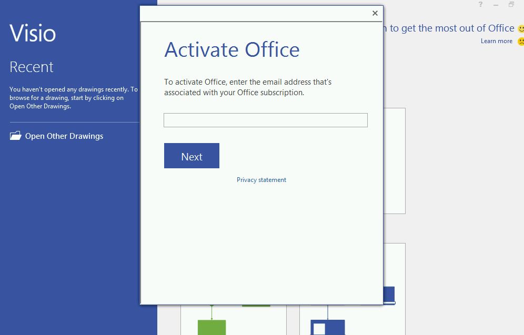Click the smiling face feedback icon
The width and height of the screenshot is (524, 335).
[x=520, y=28]
